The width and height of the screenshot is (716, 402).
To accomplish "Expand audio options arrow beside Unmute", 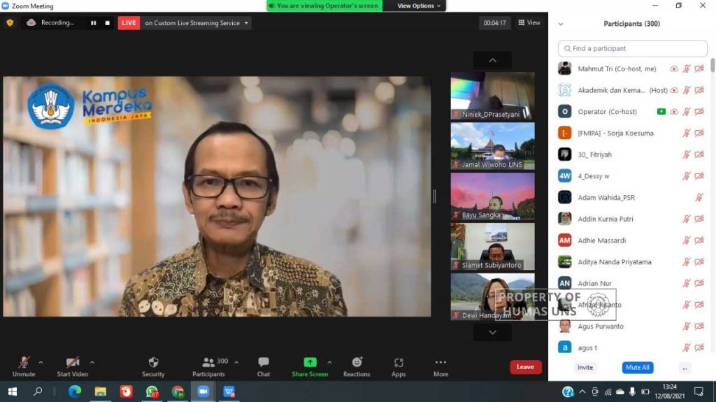I will (x=41, y=362).
